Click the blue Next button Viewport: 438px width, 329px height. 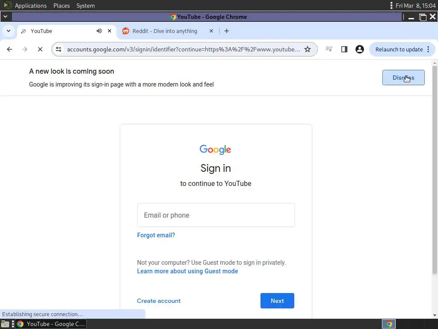277,301
